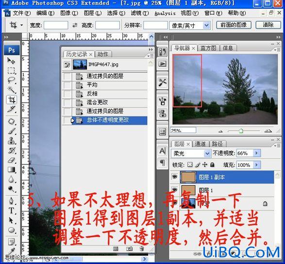Open the Layers panel options menu
The image size is (285, 264).
pyautogui.click(x=277, y=145)
